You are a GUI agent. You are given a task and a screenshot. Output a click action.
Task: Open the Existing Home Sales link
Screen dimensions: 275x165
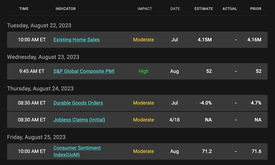(x=77, y=40)
